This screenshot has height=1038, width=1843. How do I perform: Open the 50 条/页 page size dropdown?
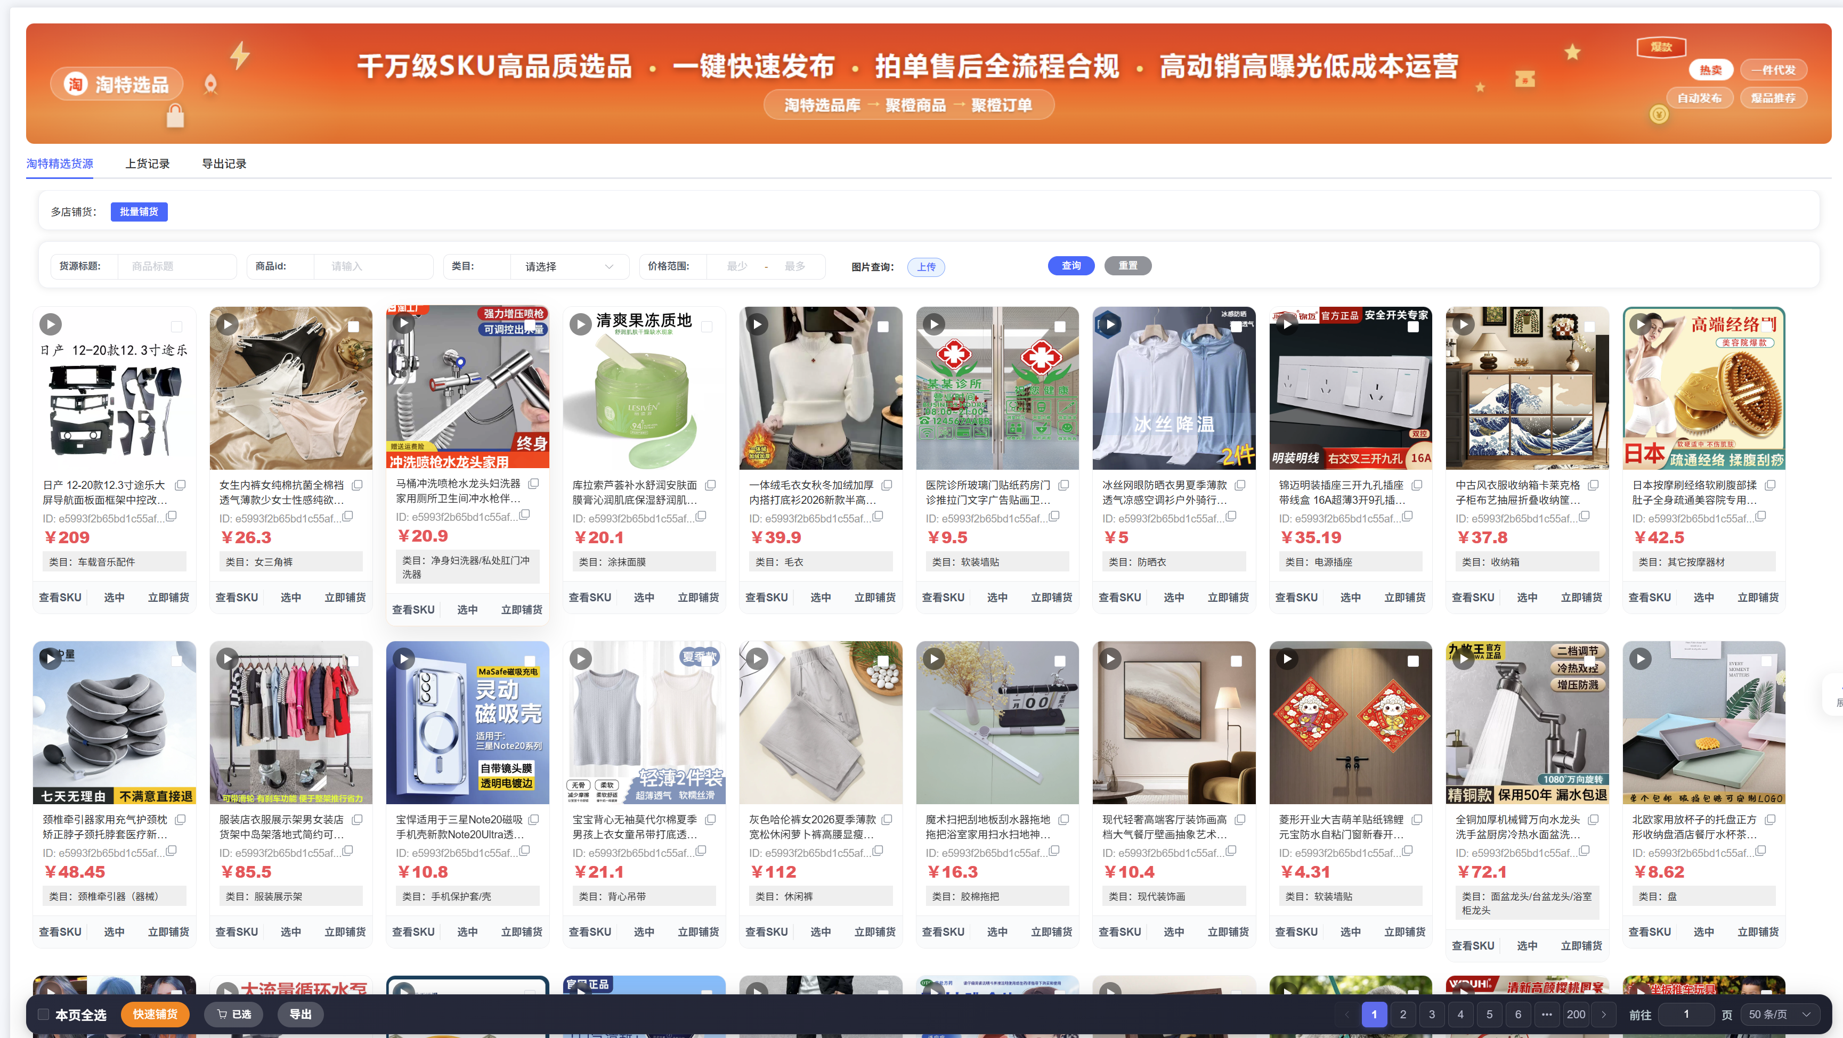coord(1779,1014)
